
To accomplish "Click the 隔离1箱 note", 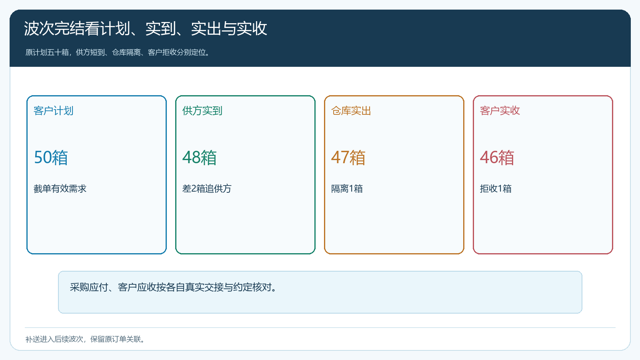I will 347,188.
